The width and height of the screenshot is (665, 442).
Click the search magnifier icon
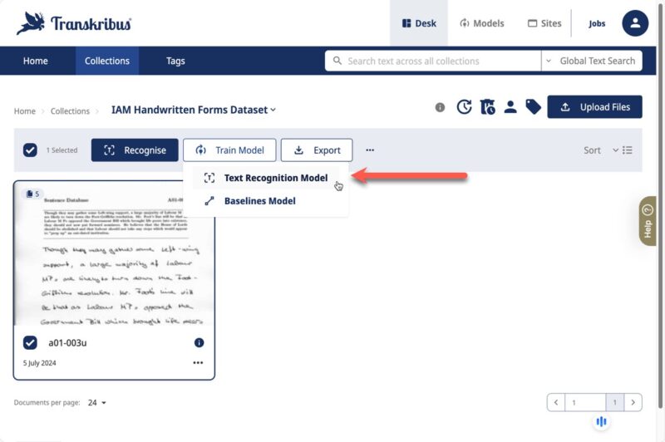point(337,61)
